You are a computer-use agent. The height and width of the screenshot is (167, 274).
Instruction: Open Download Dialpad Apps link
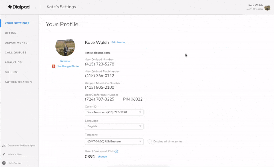tap(21, 146)
